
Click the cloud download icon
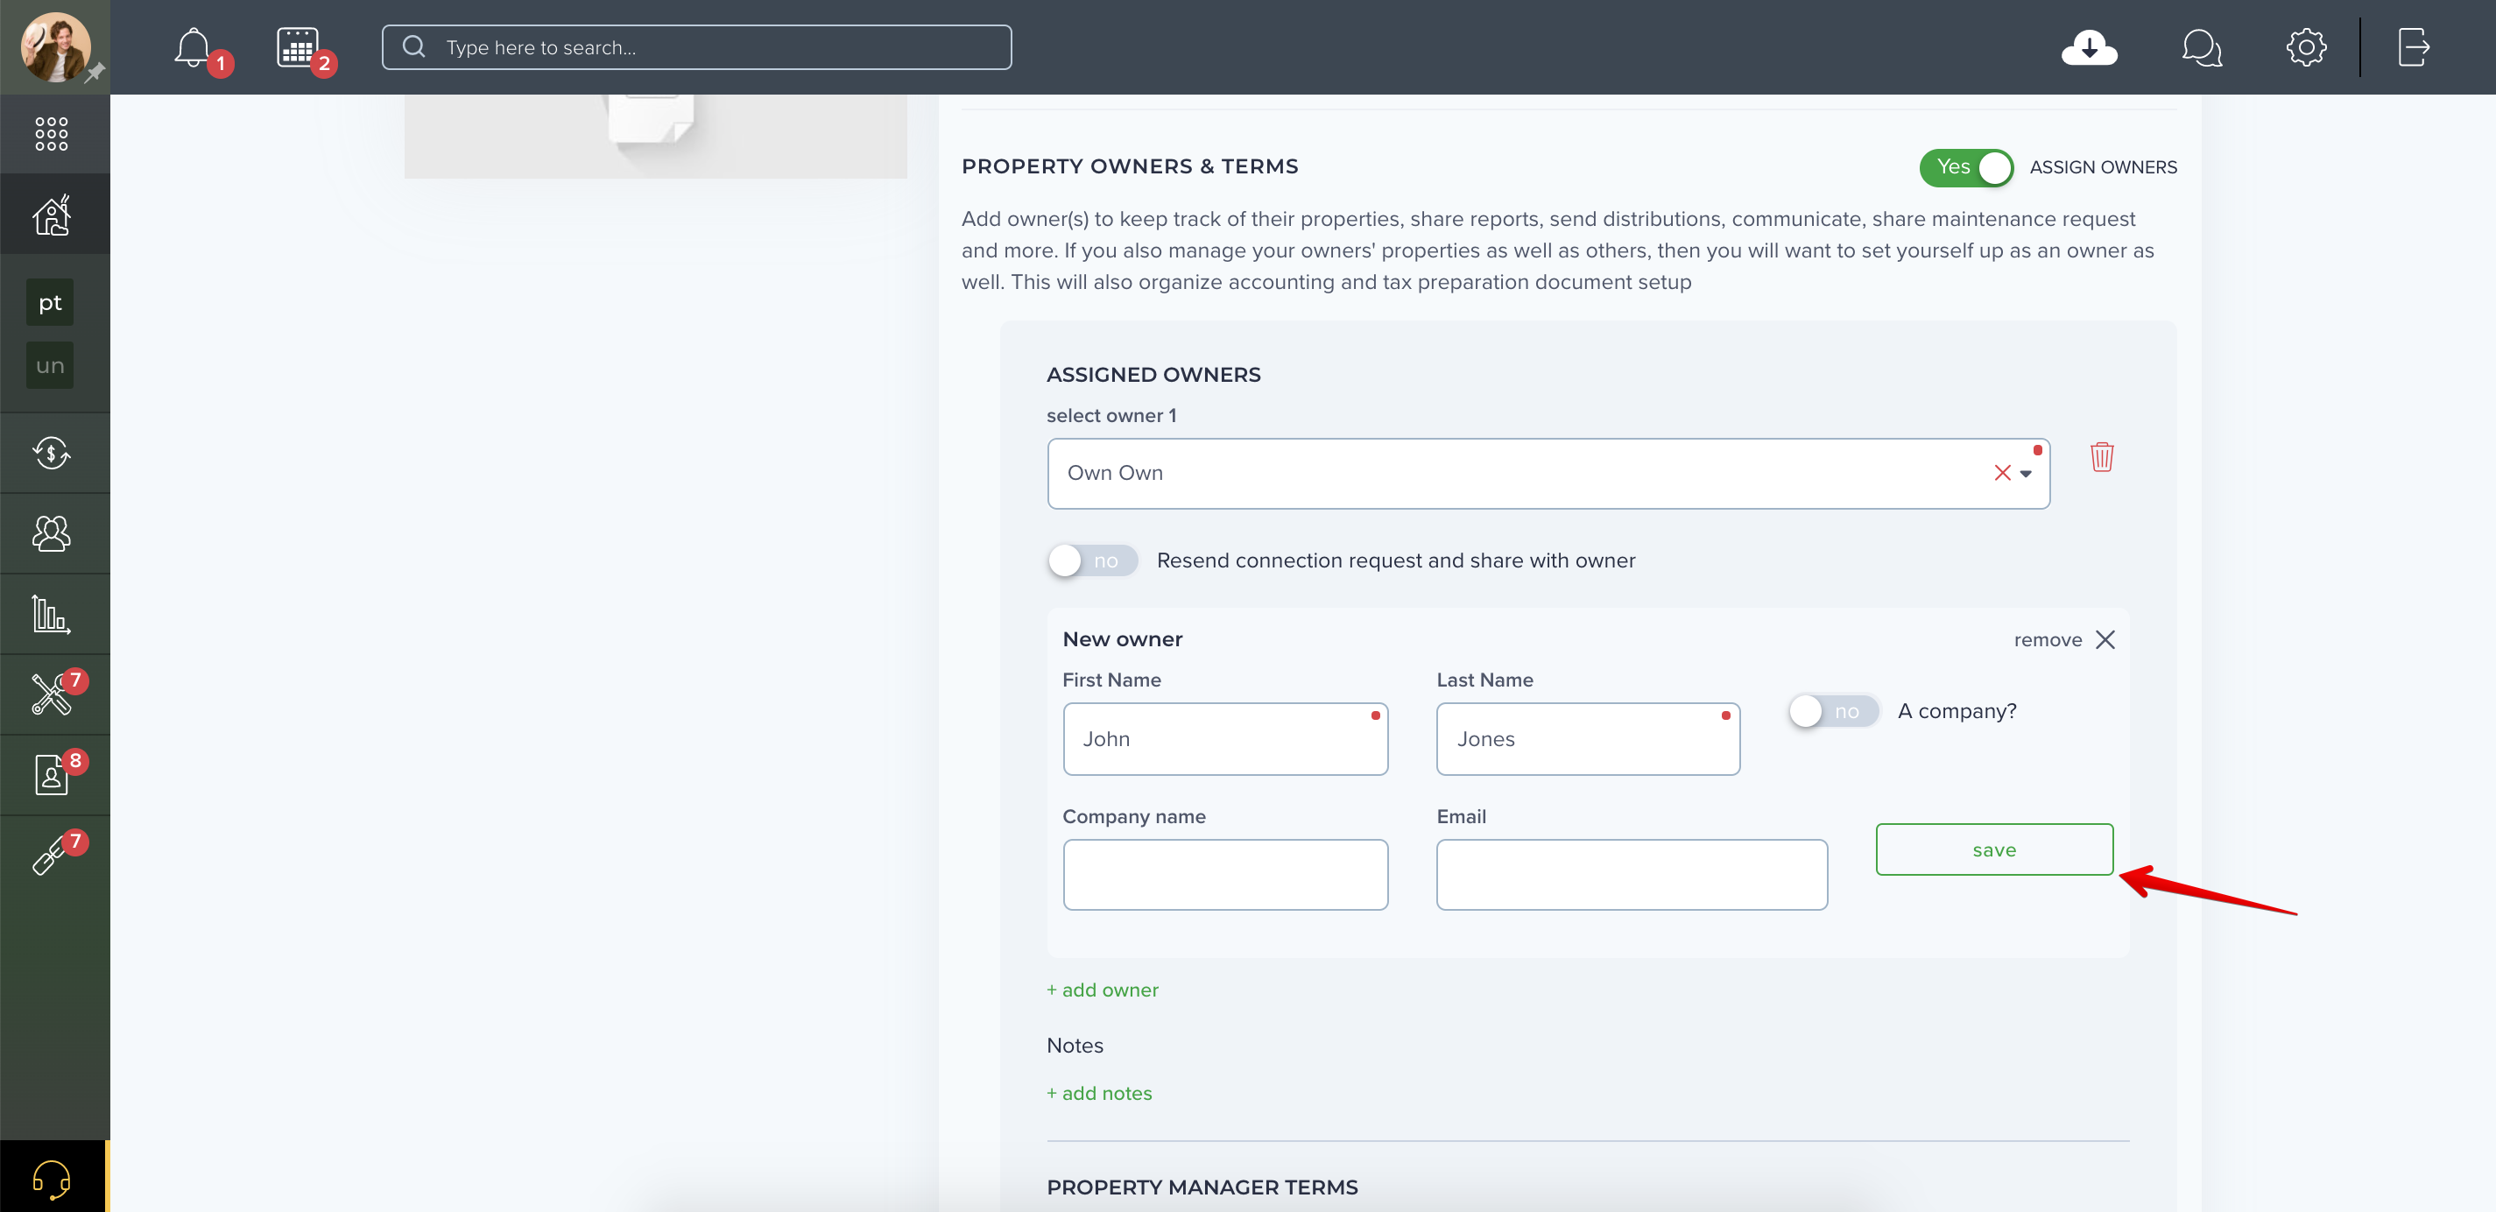2089,47
